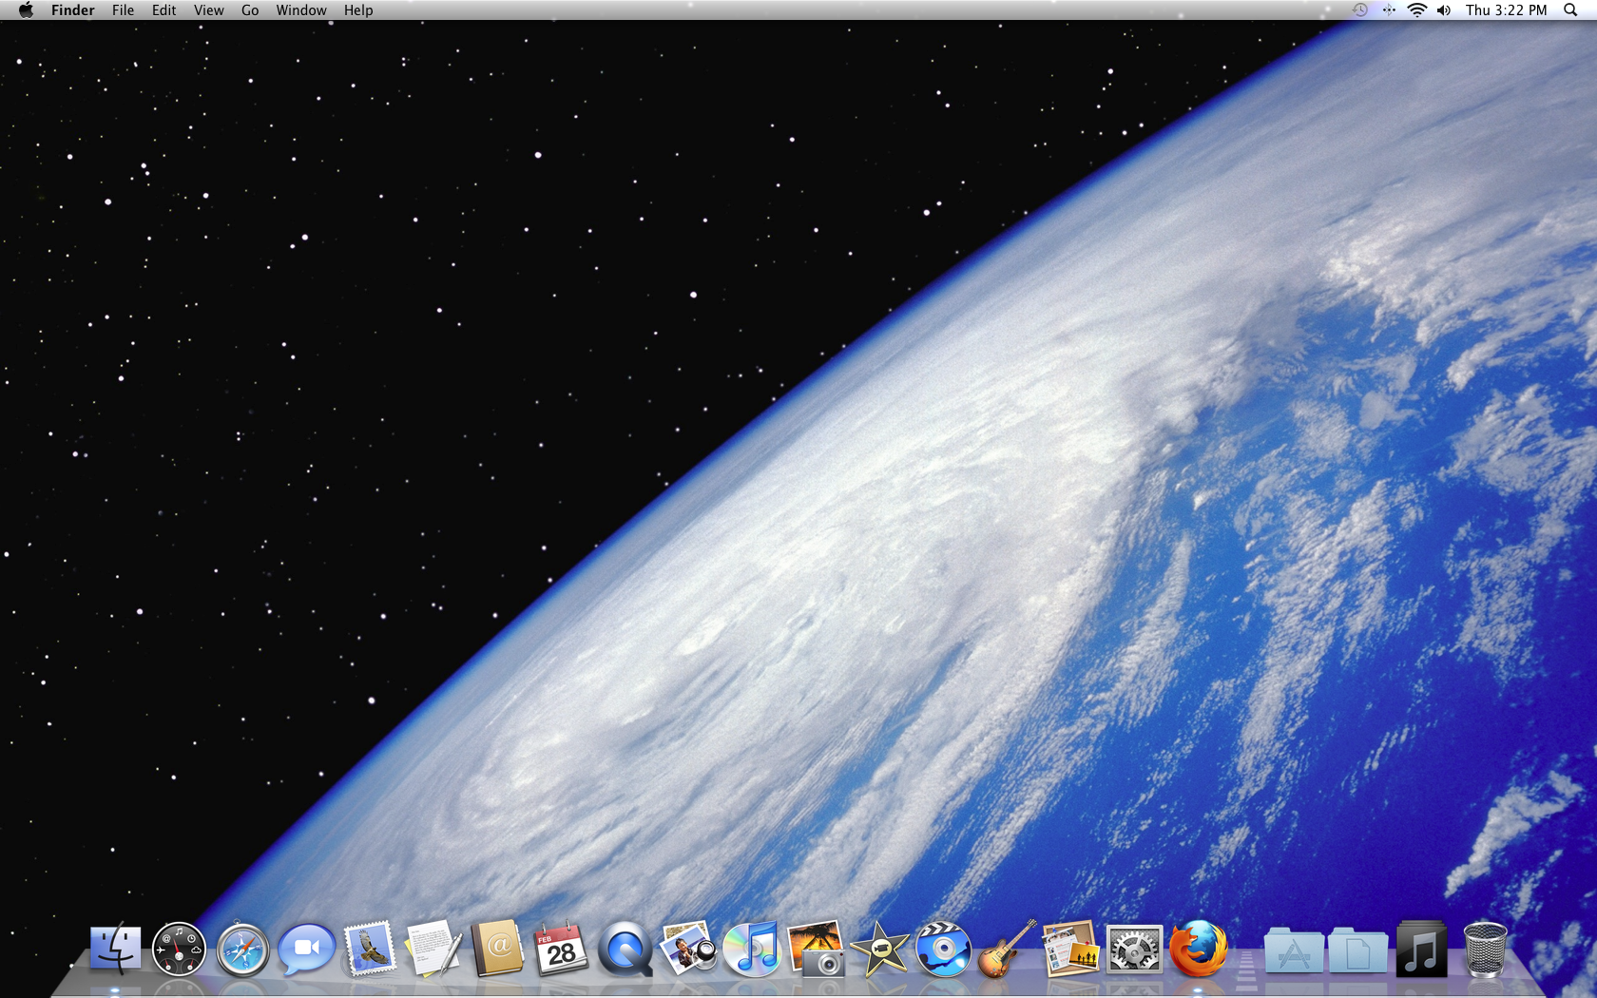Open the File menu

tap(123, 10)
